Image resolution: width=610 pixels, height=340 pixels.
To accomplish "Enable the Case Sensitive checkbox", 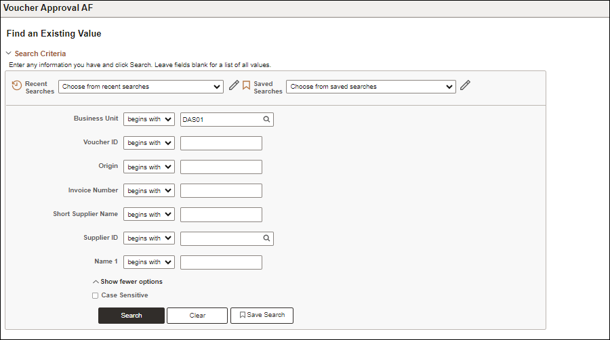I will (x=96, y=296).
